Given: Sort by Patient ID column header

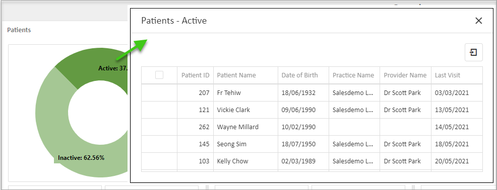Looking at the screenshot, I should [x=195, y=75].
